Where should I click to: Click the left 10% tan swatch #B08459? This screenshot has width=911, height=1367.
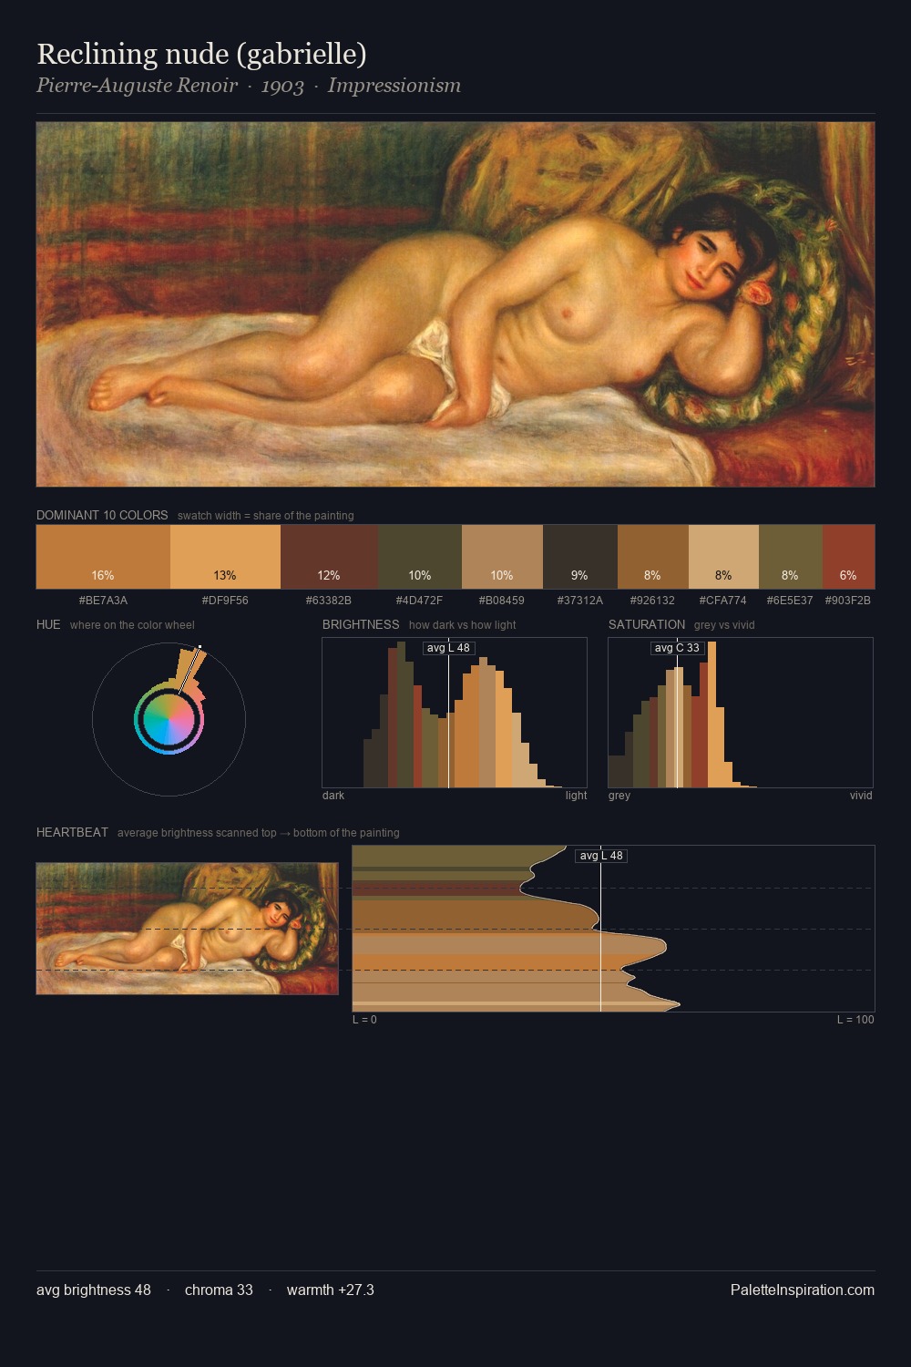coord(502,556)
